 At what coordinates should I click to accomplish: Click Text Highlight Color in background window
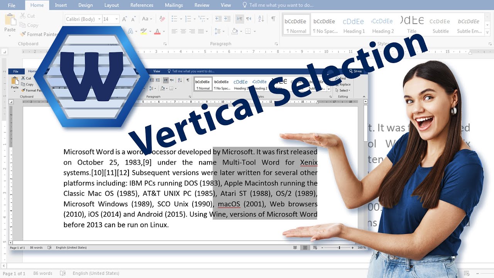click(144, 31)
